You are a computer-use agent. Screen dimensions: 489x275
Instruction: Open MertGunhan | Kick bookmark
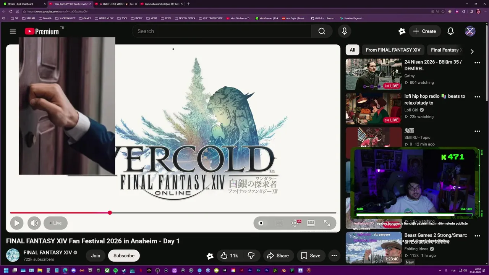pyautogui.click(x=267, y=18)
